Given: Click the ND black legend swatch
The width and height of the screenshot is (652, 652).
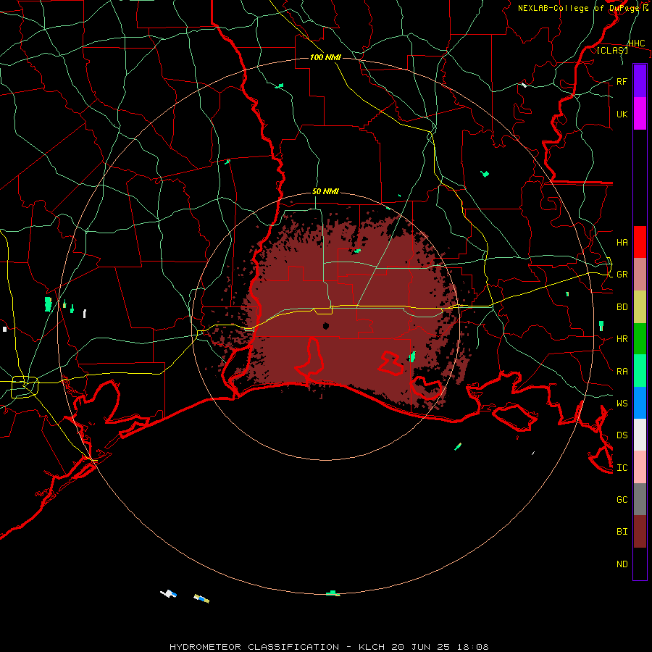Looking at the screenshot, I should click(640, 564).
